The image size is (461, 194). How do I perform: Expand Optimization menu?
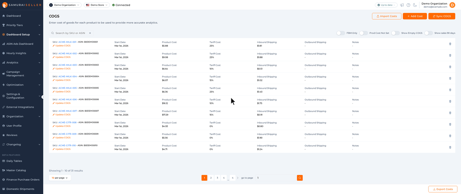coord(22,85)
